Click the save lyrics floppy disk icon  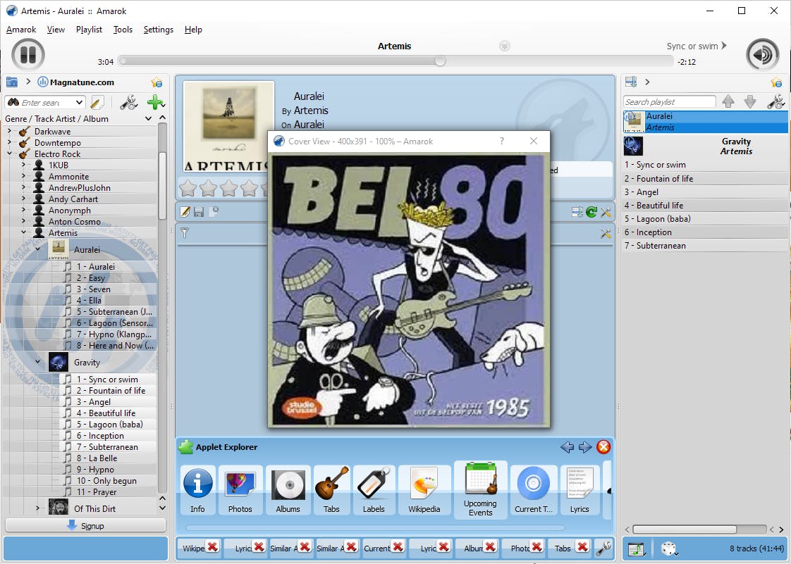(x=199, y=212)
